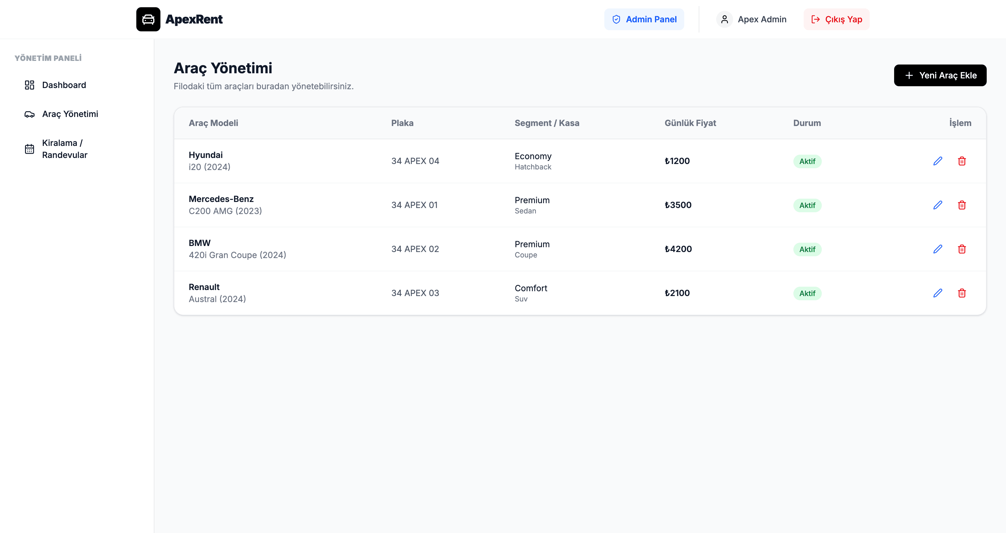1006x533 pixels.
Task: Open Dashboard from the sidebar
Action: point(77,85)
